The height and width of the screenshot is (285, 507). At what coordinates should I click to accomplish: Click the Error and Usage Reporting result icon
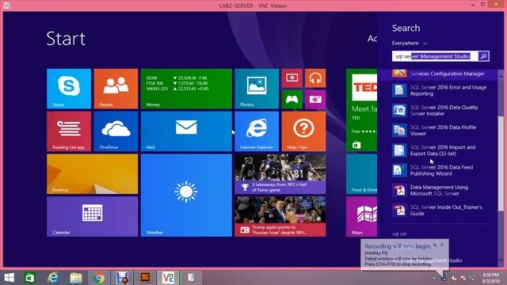click(399, 90)
